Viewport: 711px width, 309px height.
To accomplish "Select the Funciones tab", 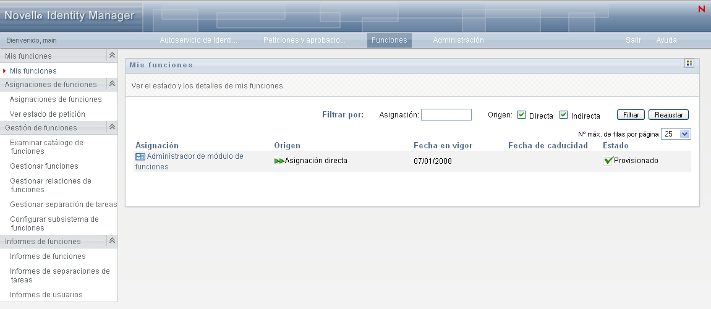I will [x=389, y=40].
